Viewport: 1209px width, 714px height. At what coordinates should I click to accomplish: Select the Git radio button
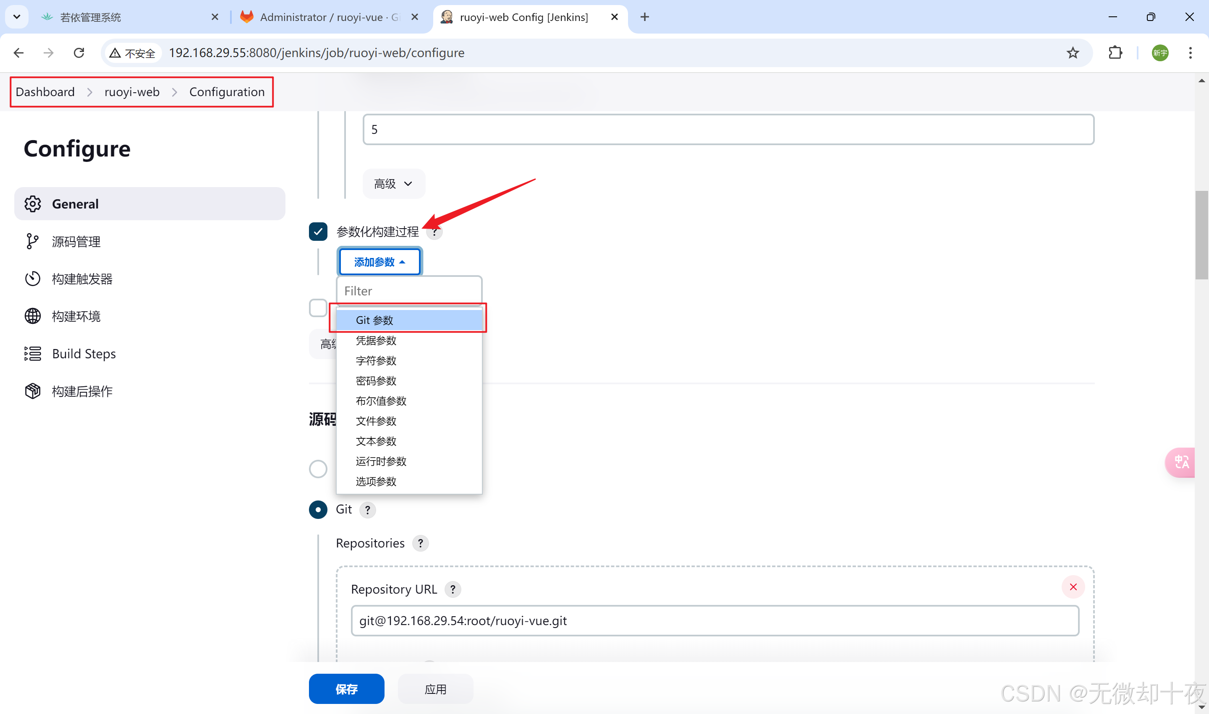click(x=318, y=510)
